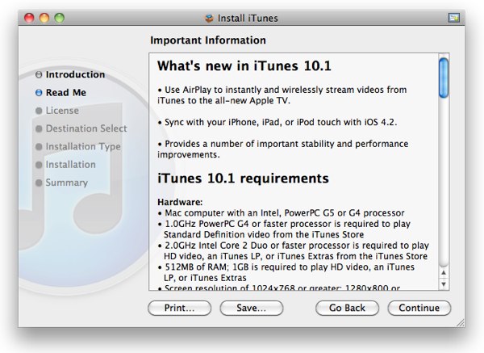The width and height of the screenshot is (484, 353).
Task: Click the blue Read Me step bullet
Action: pos(39,93)
